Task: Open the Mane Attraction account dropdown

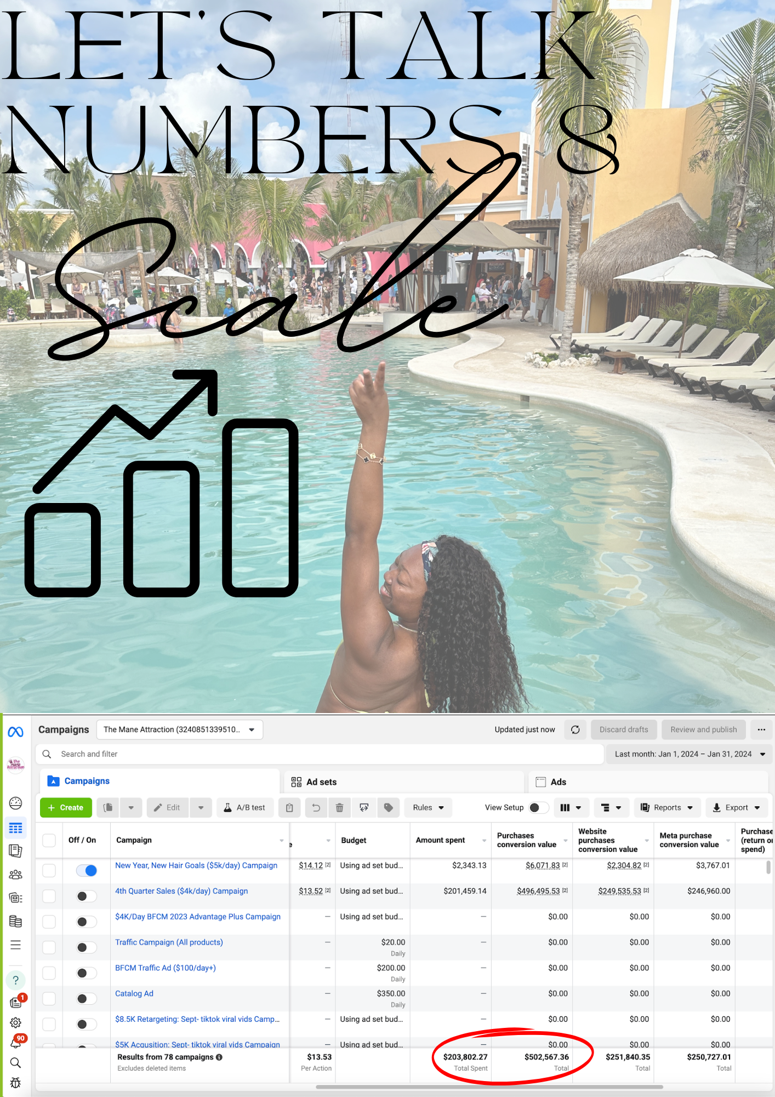Action: 180,730
